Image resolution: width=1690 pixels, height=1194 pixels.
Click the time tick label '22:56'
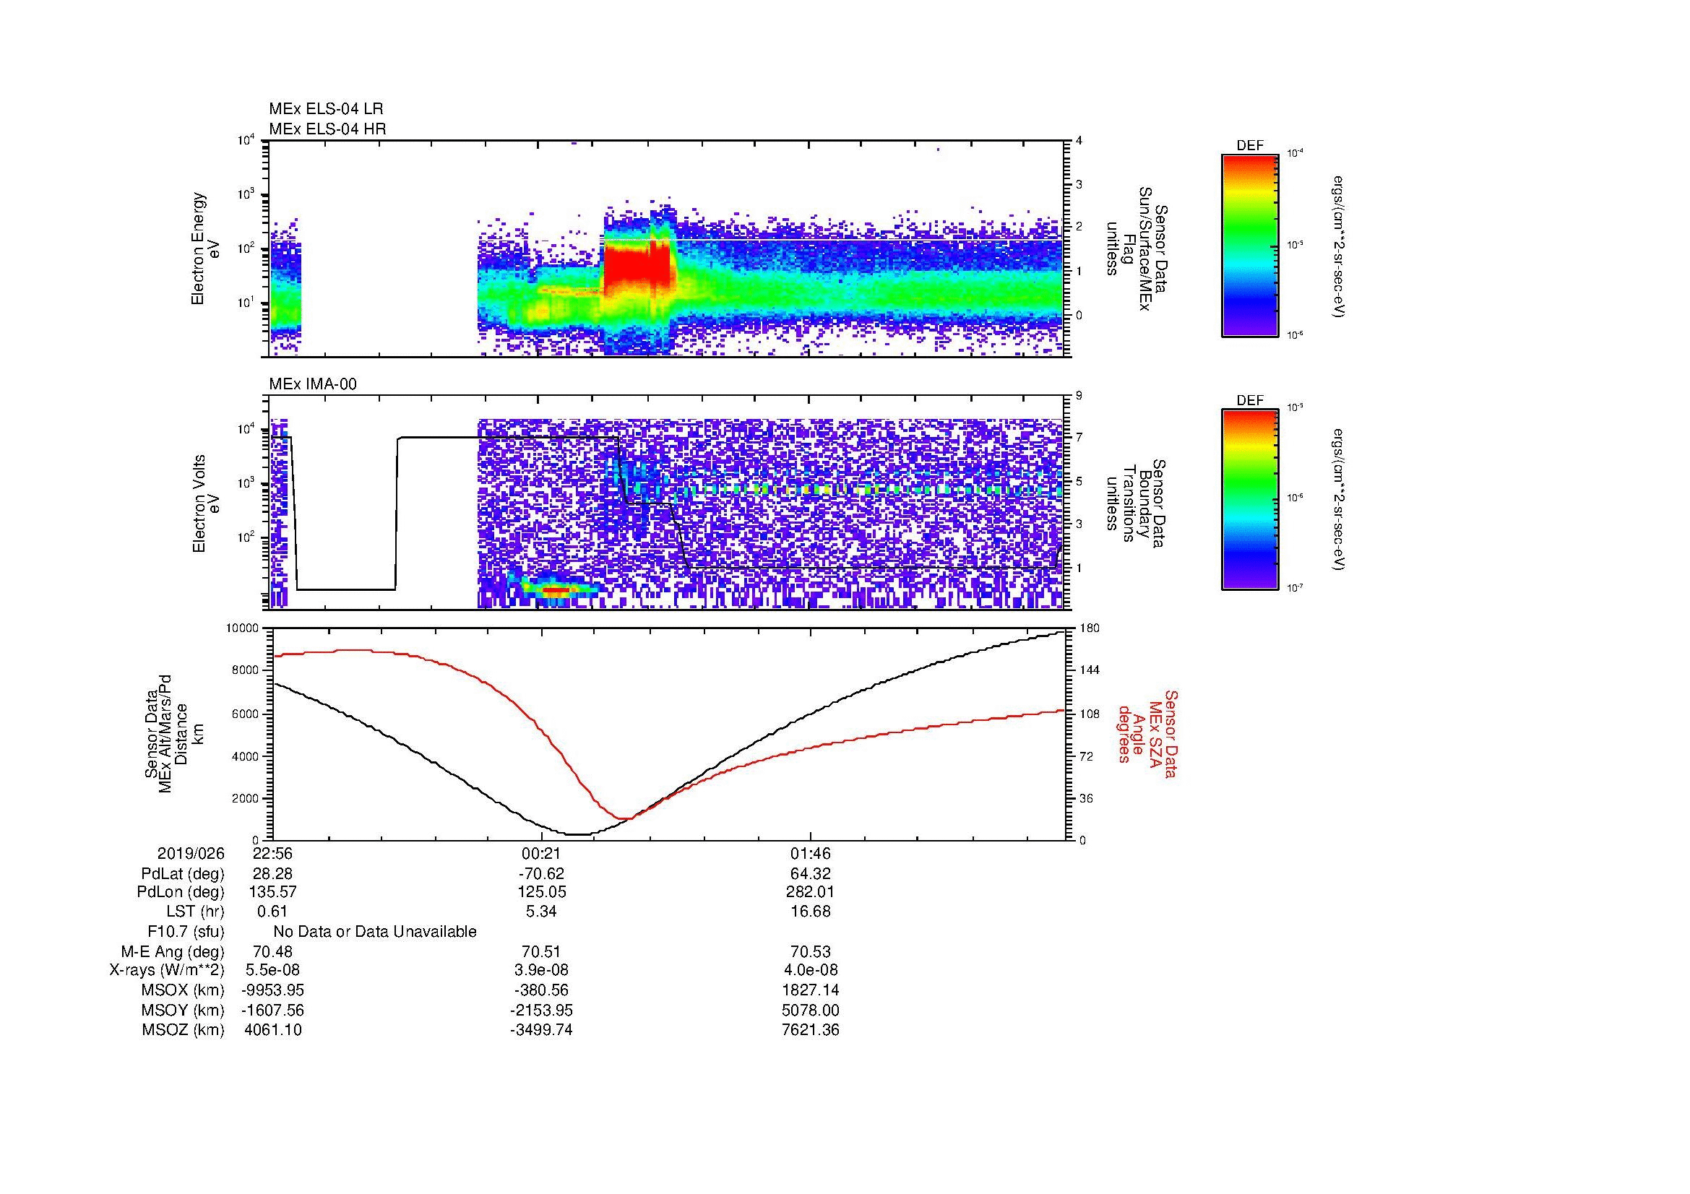272,854
